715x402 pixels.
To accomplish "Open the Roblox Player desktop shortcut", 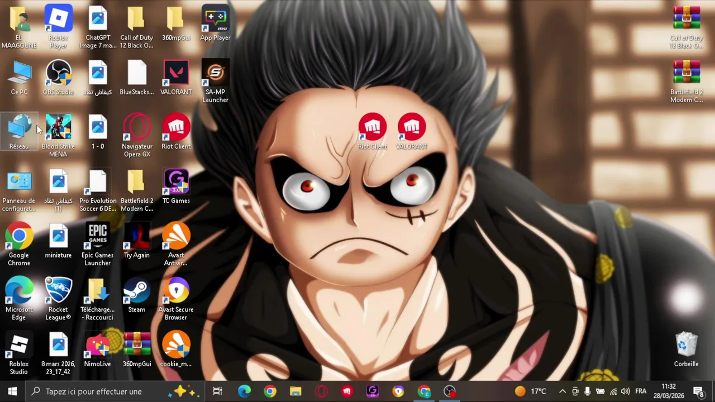I will 58,26.
